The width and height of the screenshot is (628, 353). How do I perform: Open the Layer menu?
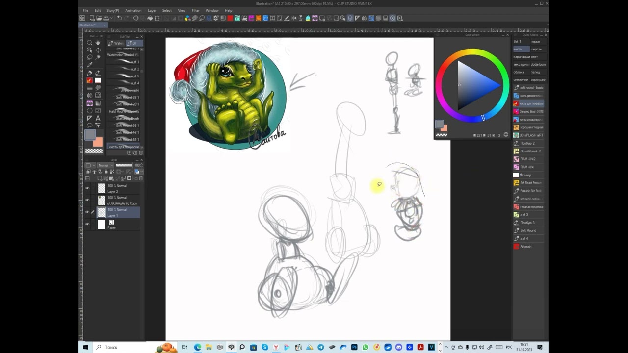152,10
